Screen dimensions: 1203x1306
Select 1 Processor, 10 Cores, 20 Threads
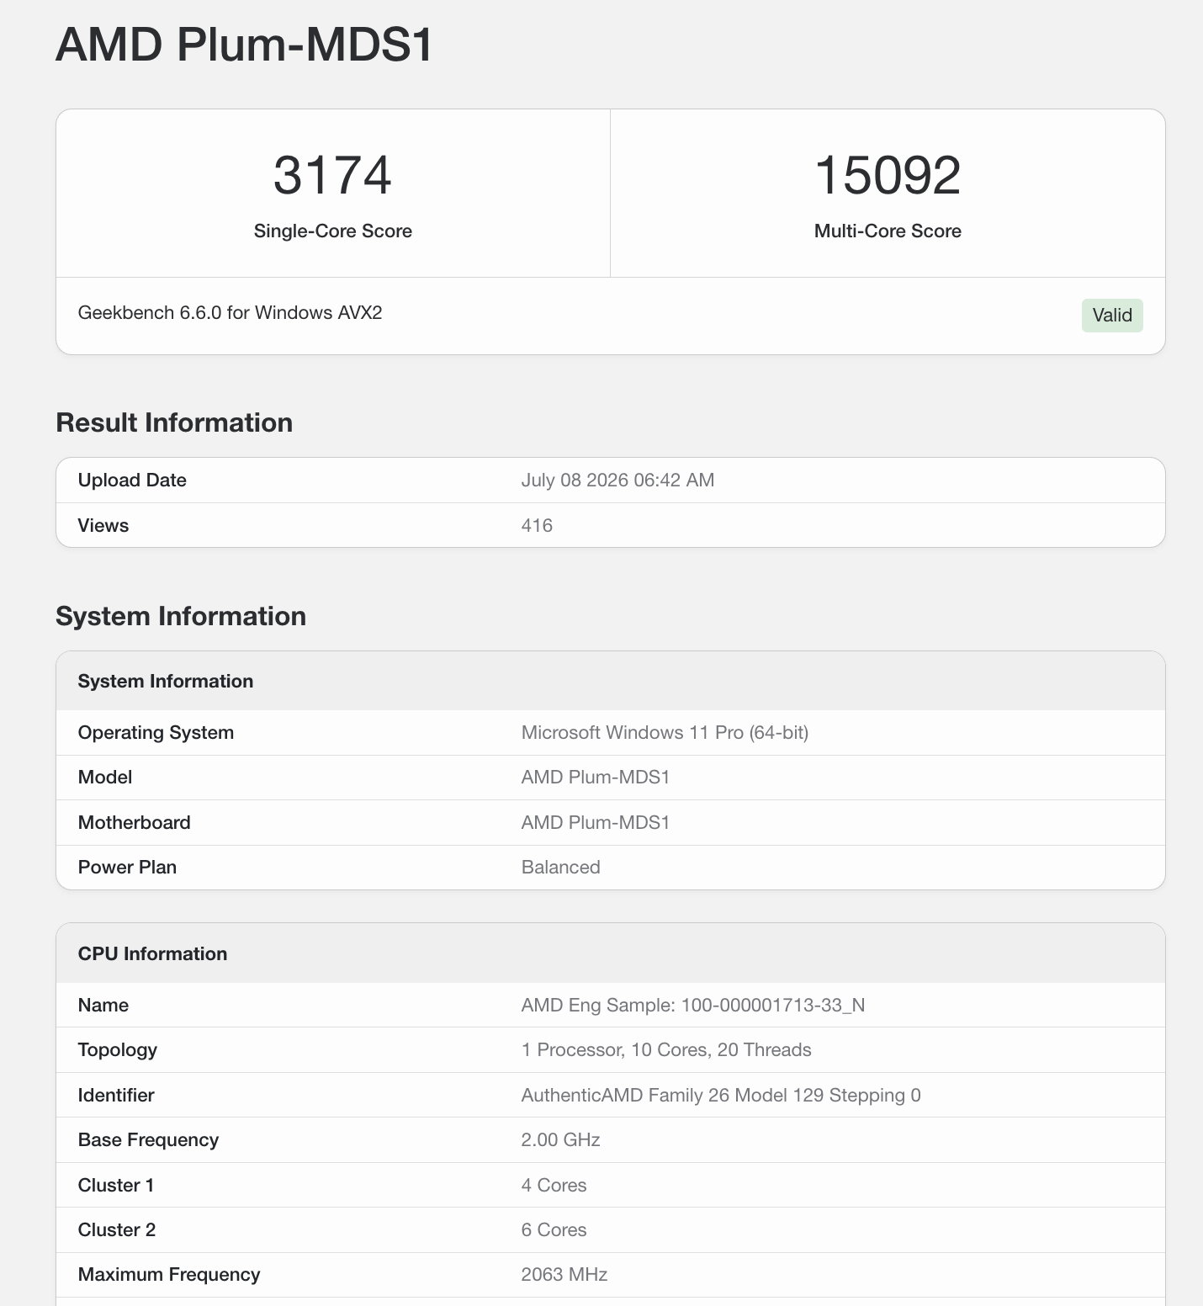click(x=666, y=1050)
